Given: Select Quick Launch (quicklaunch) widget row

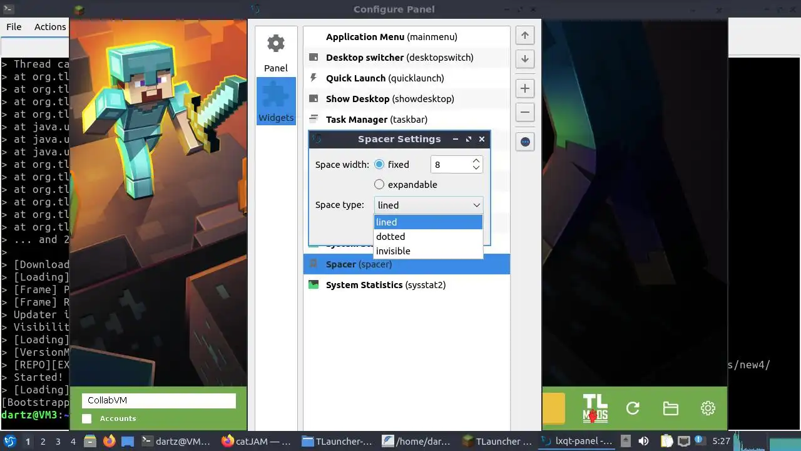Looking at the screenshot, I should [407, 78].
